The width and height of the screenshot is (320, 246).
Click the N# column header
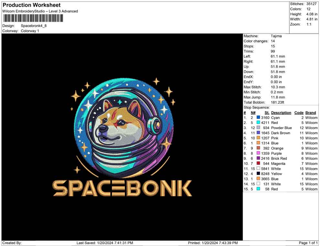coord(253,113)
